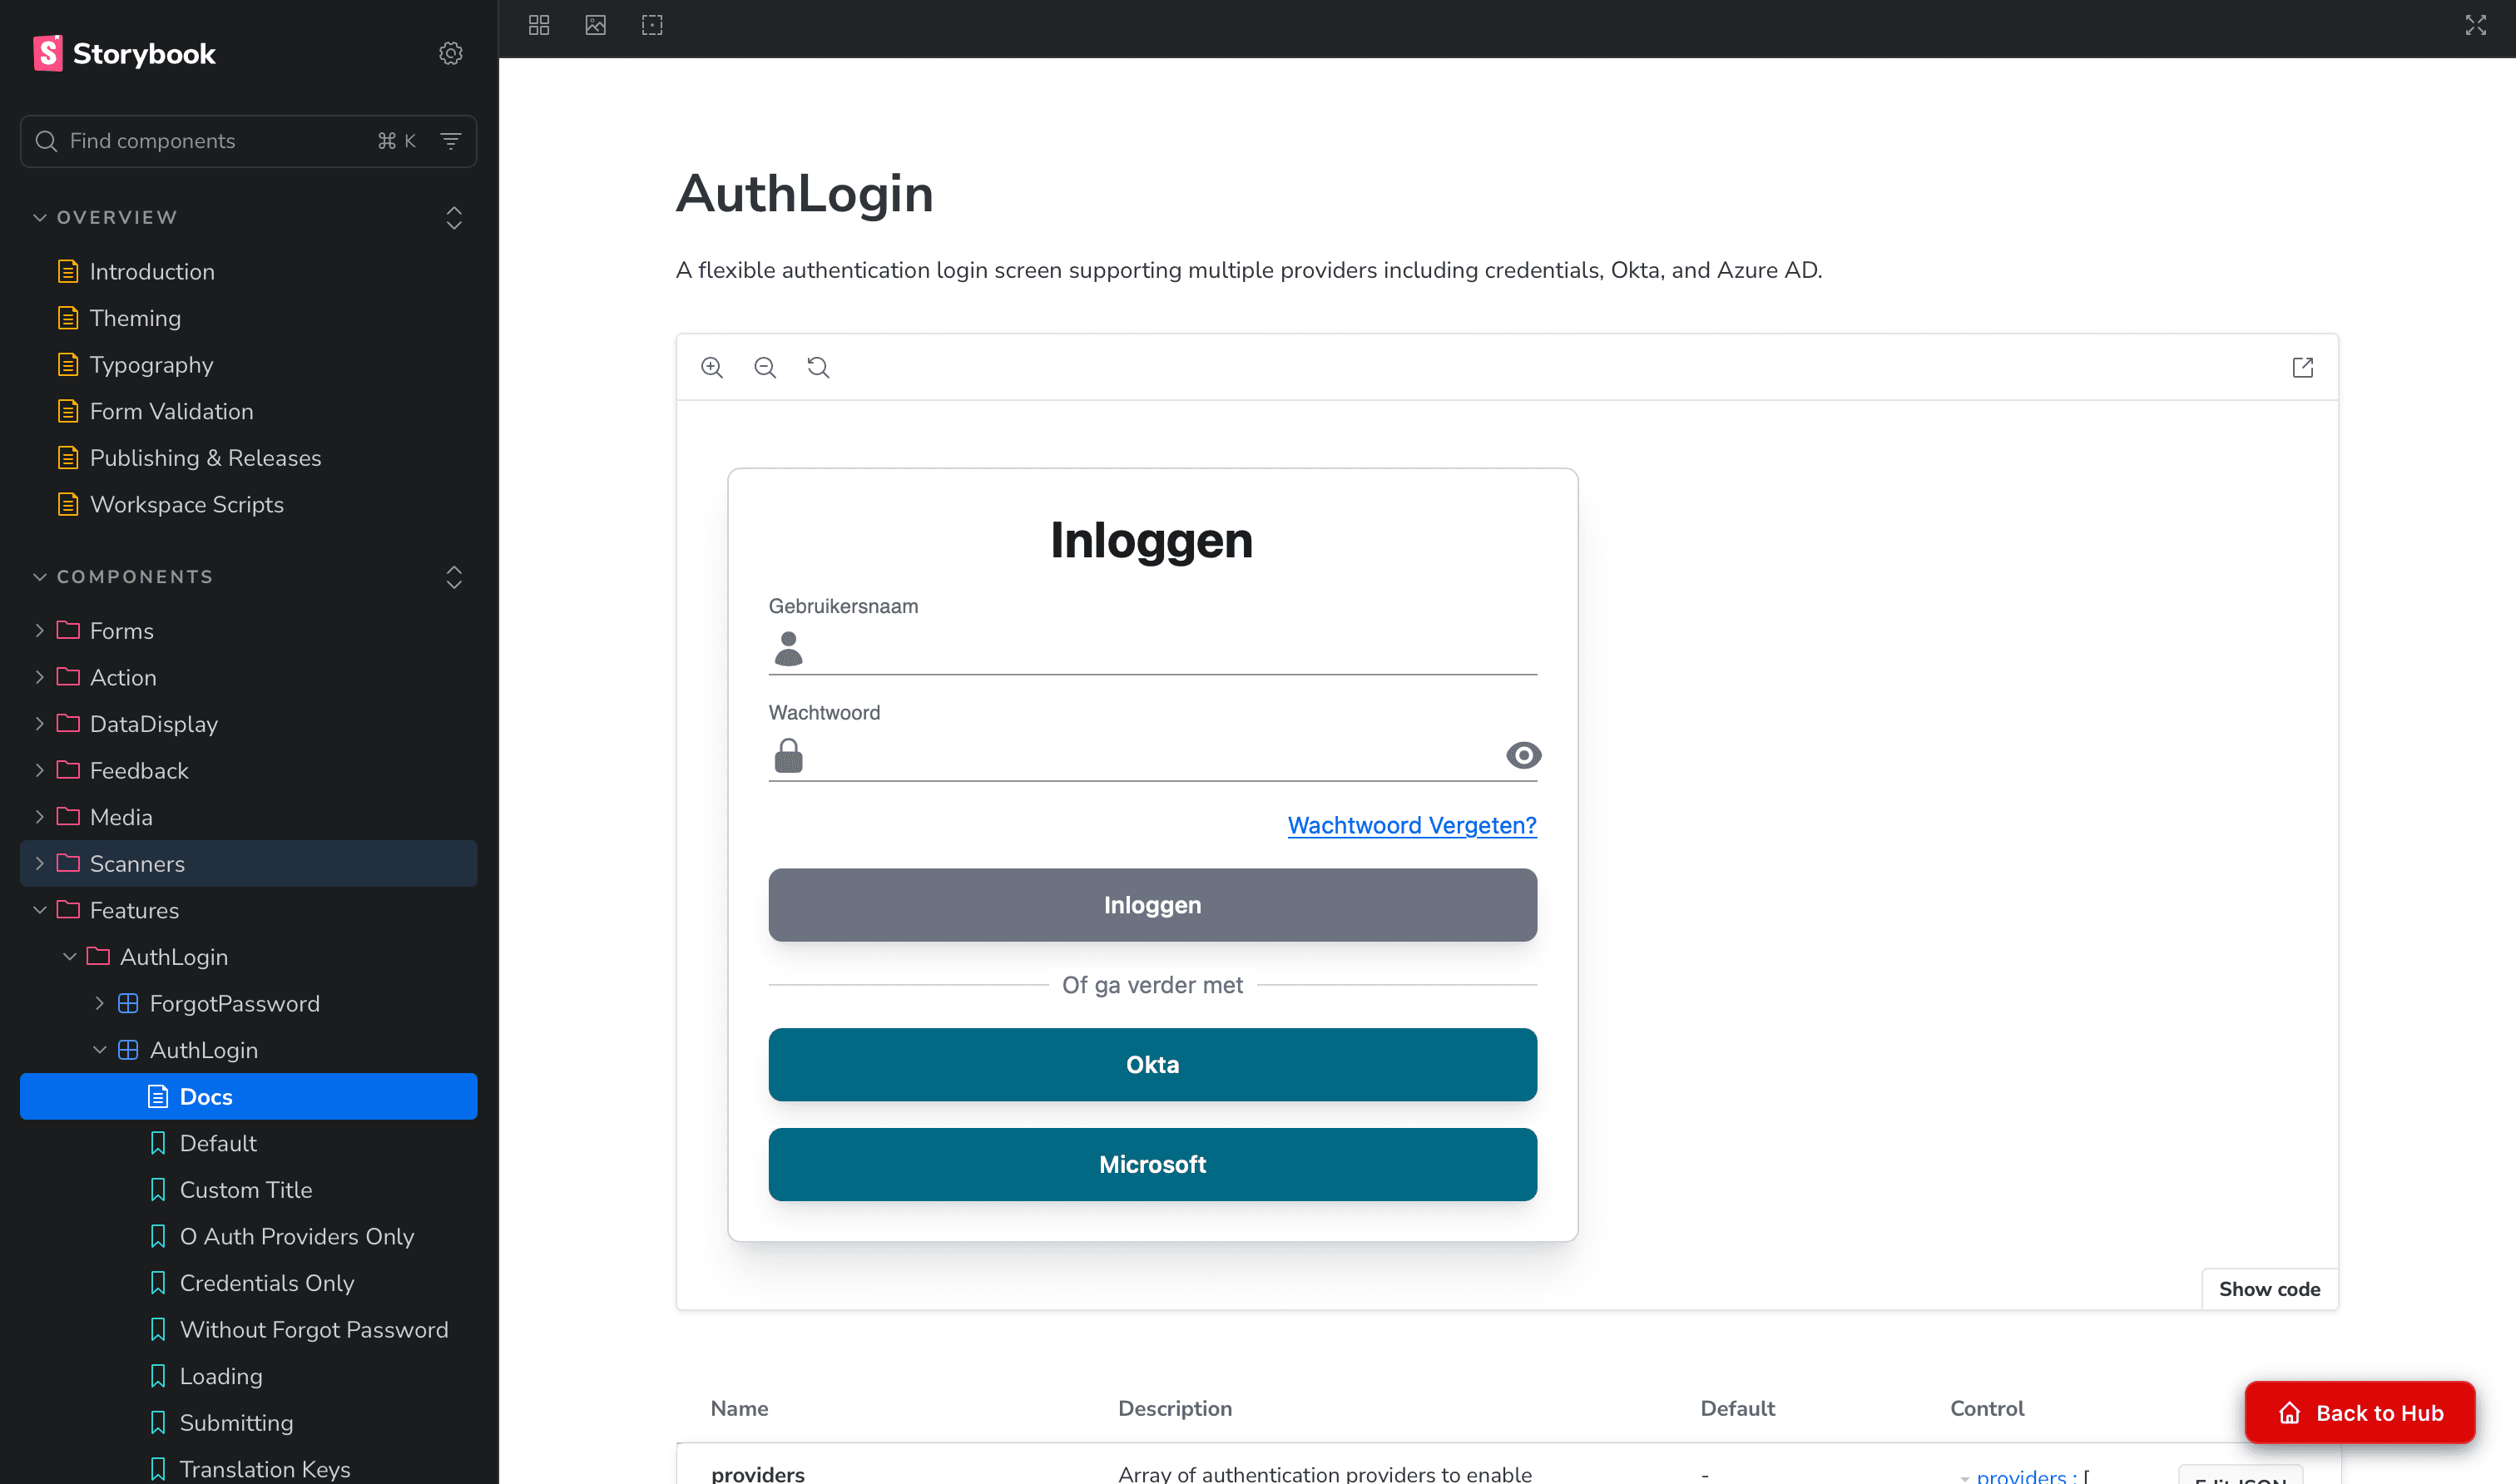The image size is (2516, 1484).
Task: Toggle grid view in toolbar
Action: [x=539, y=25]
